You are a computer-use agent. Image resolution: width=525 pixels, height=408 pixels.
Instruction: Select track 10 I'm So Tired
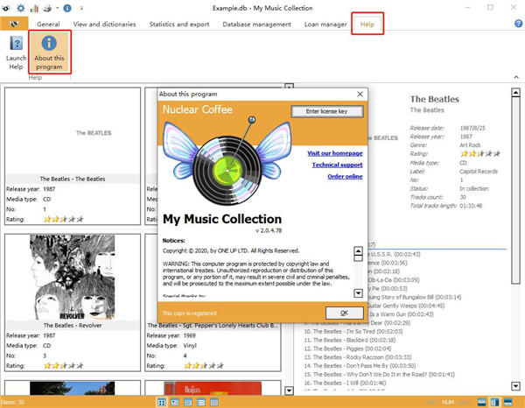353,332
